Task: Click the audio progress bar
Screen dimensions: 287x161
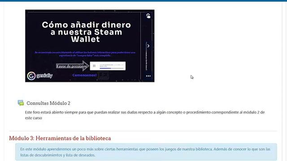Action: (112, 68)
